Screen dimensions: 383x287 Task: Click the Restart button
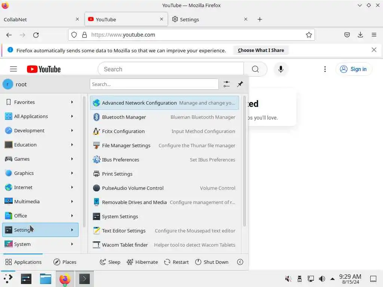pos(177,262)
